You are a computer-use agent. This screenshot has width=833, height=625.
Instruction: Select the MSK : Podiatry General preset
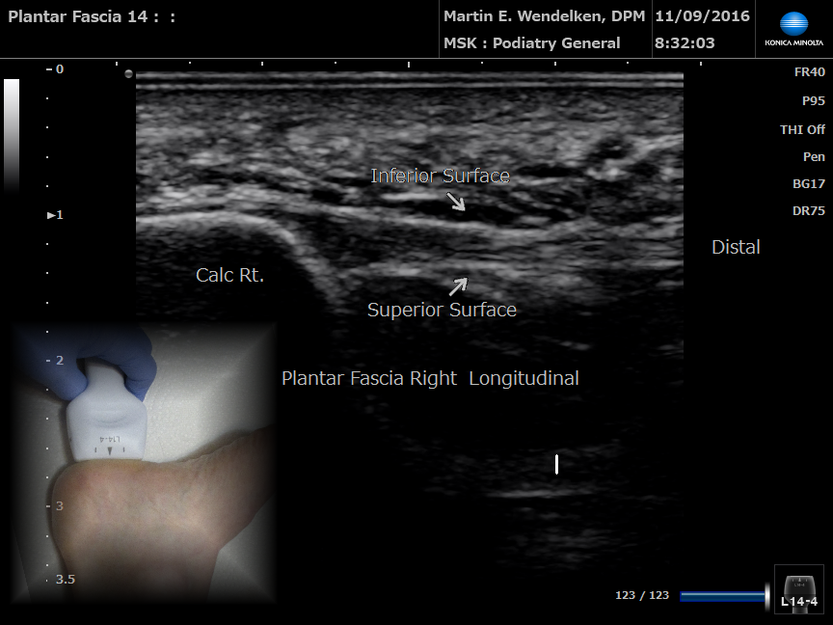531,43
